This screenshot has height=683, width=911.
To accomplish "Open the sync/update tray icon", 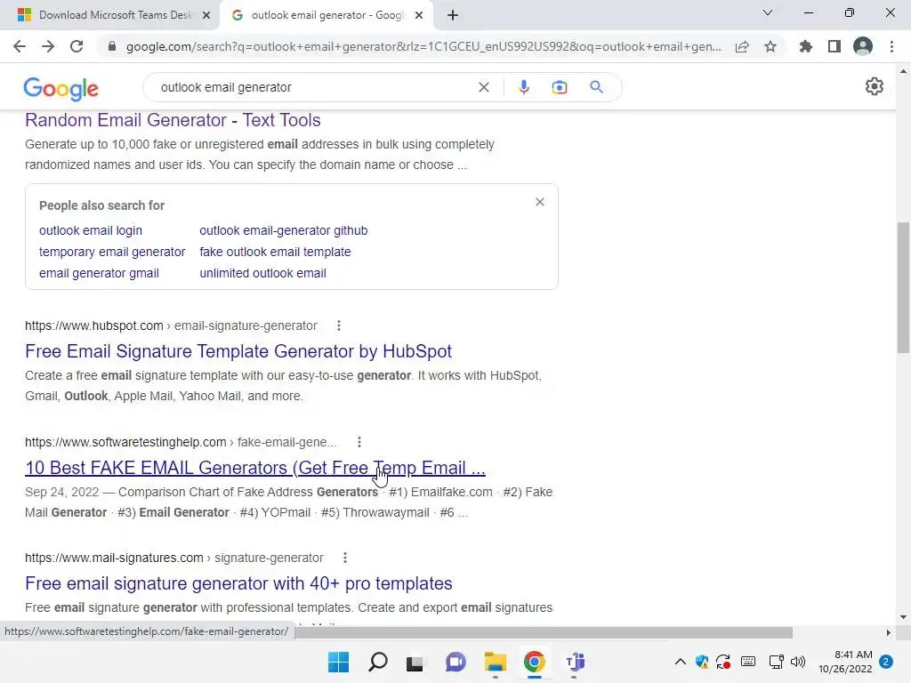I will click(x=723, y=662).
